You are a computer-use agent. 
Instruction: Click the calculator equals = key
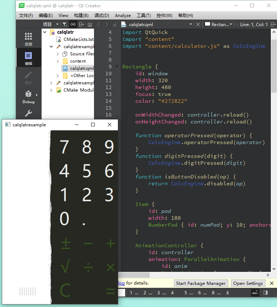coord(111,291)
